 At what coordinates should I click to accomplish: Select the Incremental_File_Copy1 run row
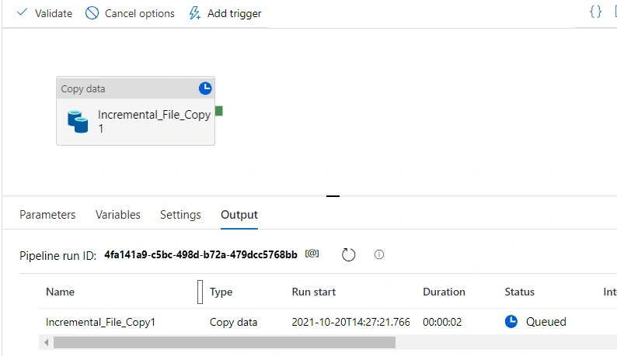[328, 322]
